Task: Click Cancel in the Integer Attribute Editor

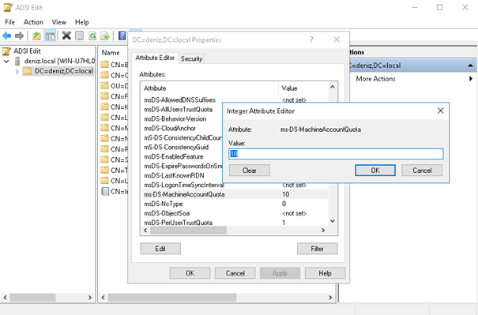Action: [x=422, y=171]
